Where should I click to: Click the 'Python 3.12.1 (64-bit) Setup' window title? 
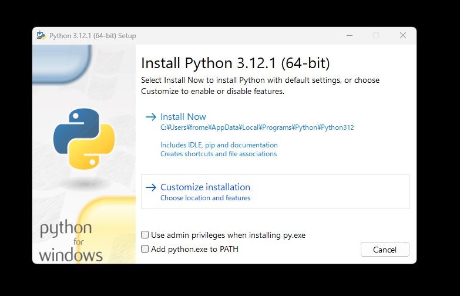tap(92, 35)
